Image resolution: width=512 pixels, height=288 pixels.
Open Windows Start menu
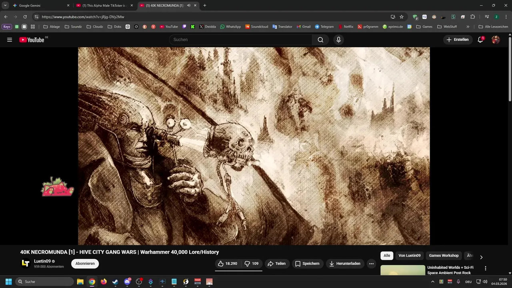click(x=8, y=282)
